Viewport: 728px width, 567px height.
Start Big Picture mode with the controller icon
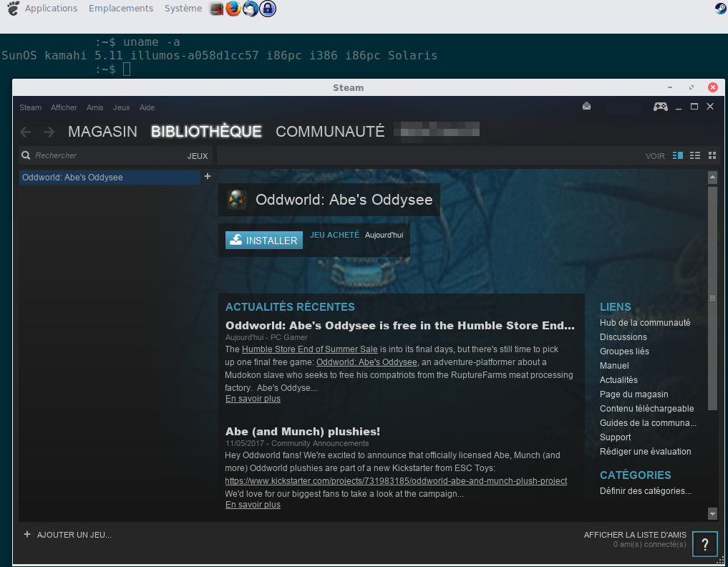pos(660,107)
